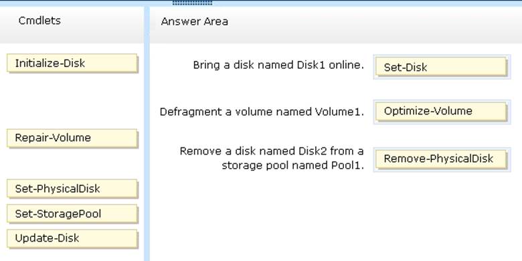Click the blank area under the Update-Disk tile
522x261 pixels.
pos(72,255)
